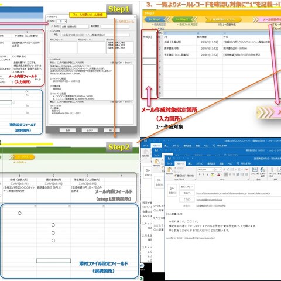Click the paste icon in the middle Outlook window
The image size is (281, 281).
click(157, 162)
